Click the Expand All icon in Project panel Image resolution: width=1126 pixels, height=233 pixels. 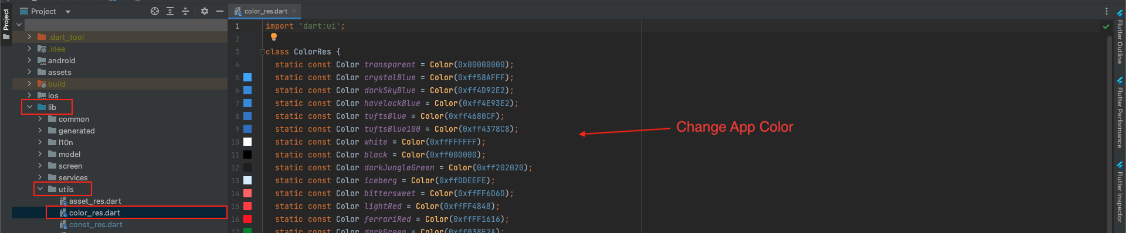tap(170, 11)
